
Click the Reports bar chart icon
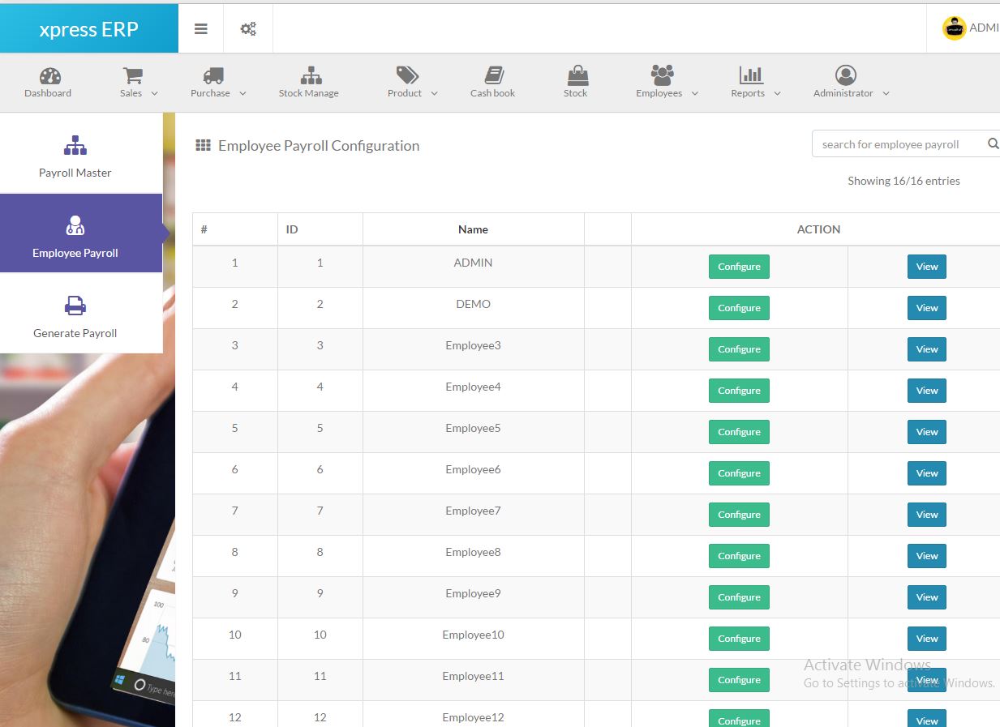coord(751,75)
